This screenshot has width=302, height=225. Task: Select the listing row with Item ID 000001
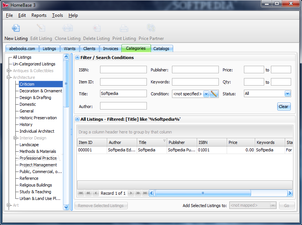[185, 150]
